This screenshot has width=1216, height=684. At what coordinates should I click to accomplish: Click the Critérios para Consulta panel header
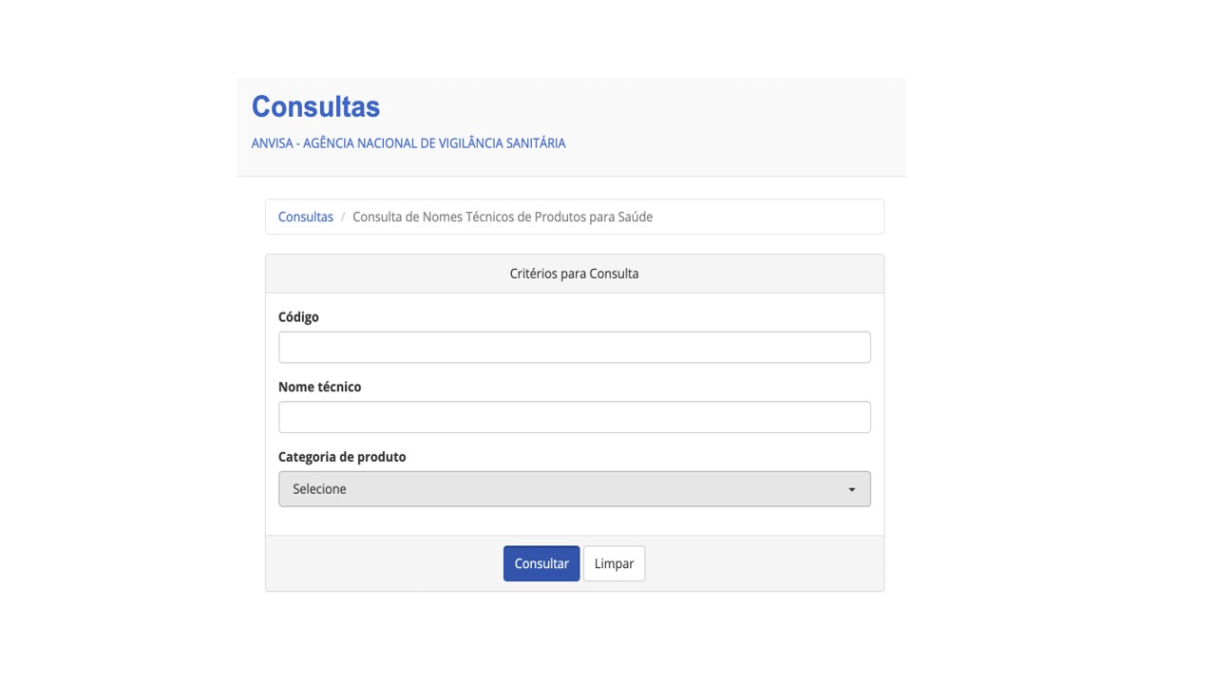click(x=574, y=274)
